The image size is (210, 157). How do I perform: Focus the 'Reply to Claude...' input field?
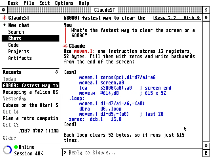[x=132, y=152]
